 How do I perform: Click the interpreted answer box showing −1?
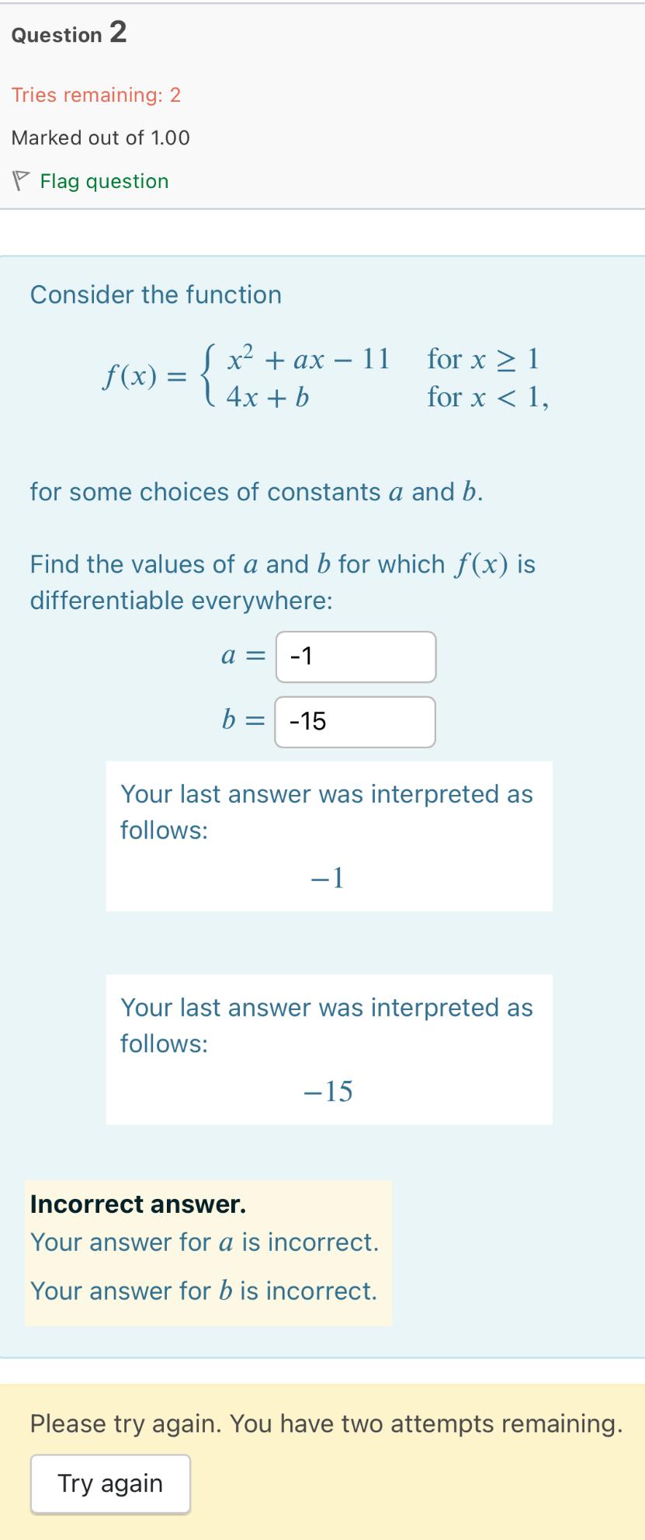tap(328, 836)
